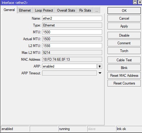The image size is (142, 133).
Task: Reset Counters for ether2
Action: coord(124,83)
